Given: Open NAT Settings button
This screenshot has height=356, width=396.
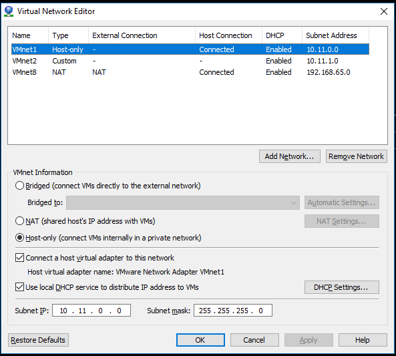Looking at the screenshot, I should (x=342, y=221).
